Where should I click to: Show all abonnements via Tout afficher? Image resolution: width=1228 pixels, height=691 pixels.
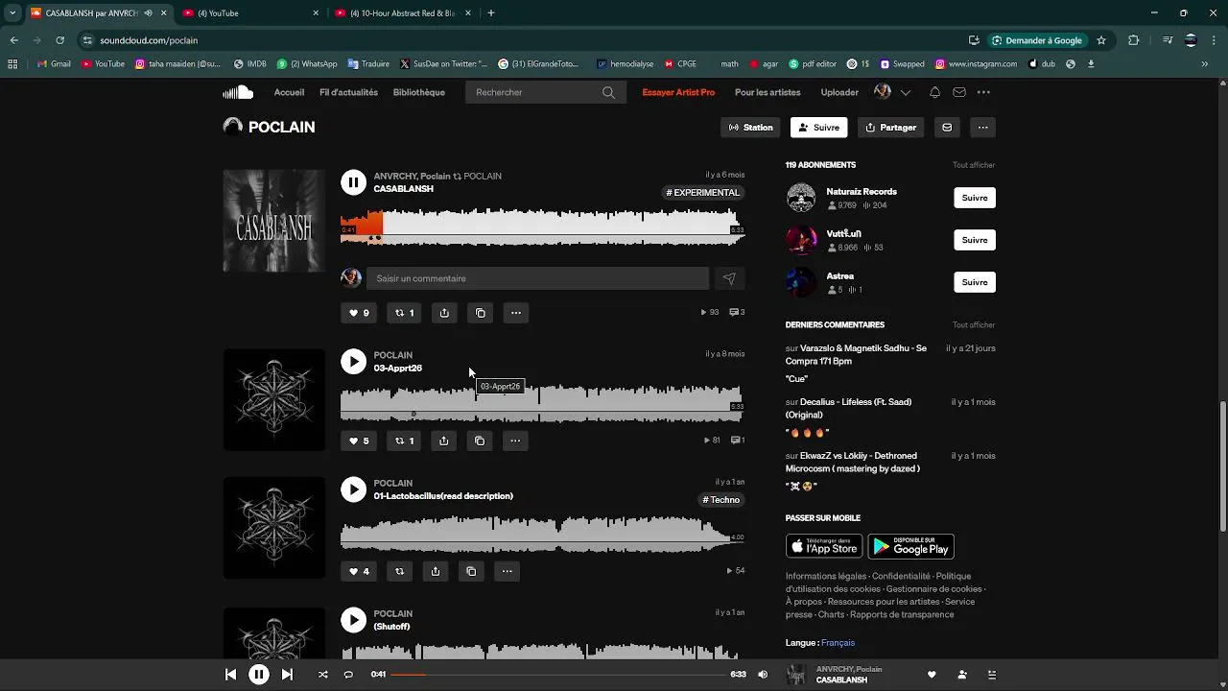click(974, 165)
